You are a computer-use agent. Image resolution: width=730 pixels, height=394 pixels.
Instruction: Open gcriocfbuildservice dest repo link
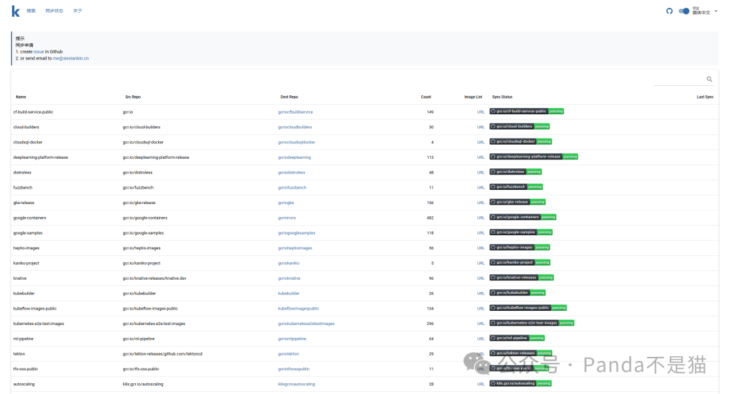coord(295,112)
